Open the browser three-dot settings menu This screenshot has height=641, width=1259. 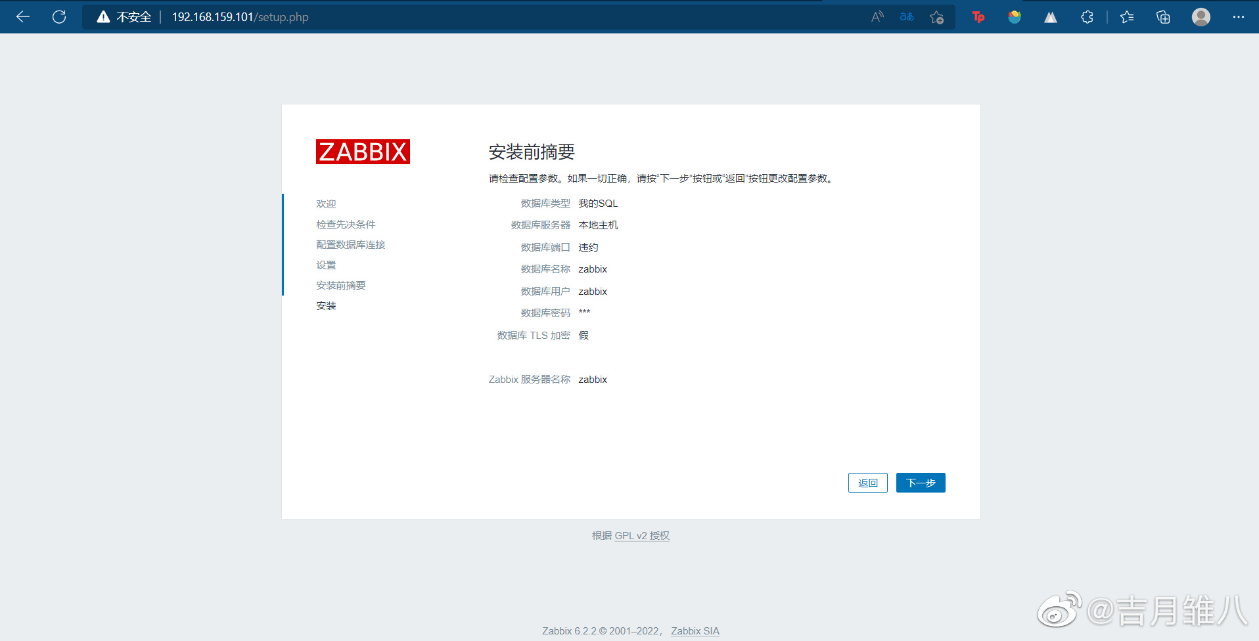point(1239,17)
